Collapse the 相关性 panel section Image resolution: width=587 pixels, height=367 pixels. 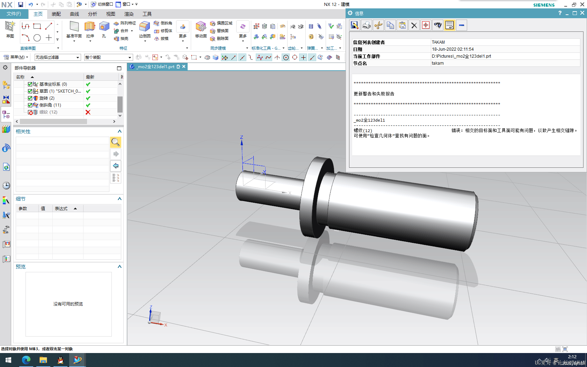(119, 131)
